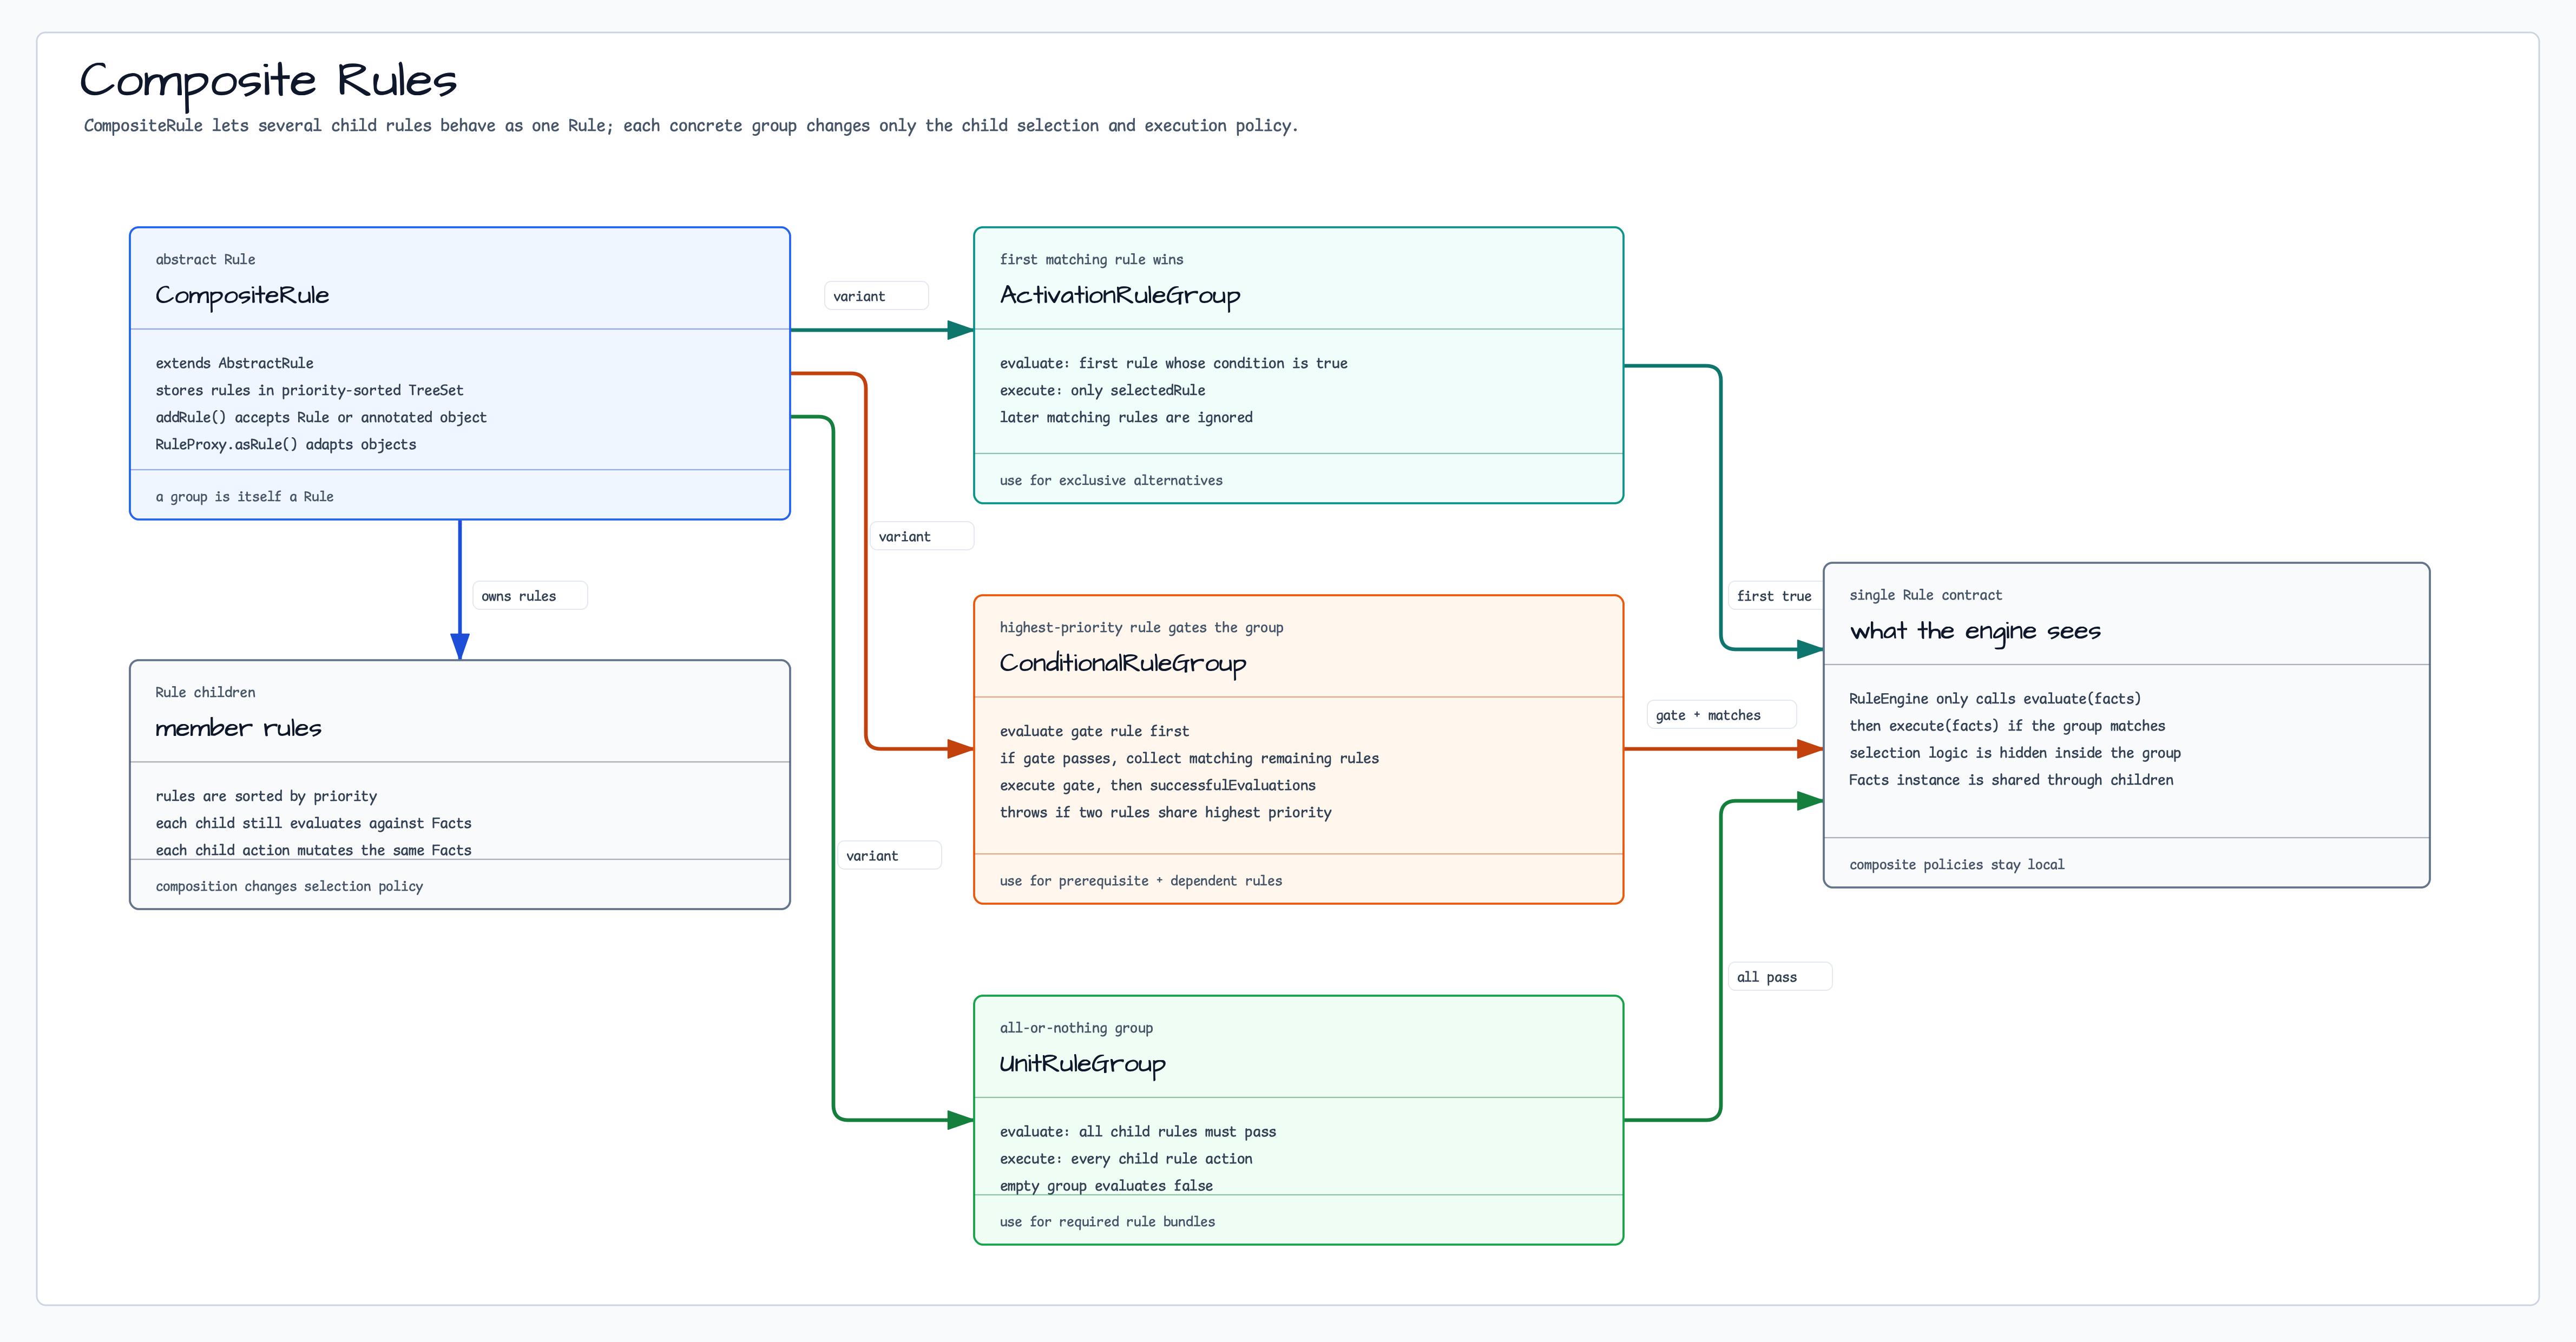The height and width of the screenshot is (1342, 2576).
Task: Click the Composite Rules page title
Action: coord(268,81)
